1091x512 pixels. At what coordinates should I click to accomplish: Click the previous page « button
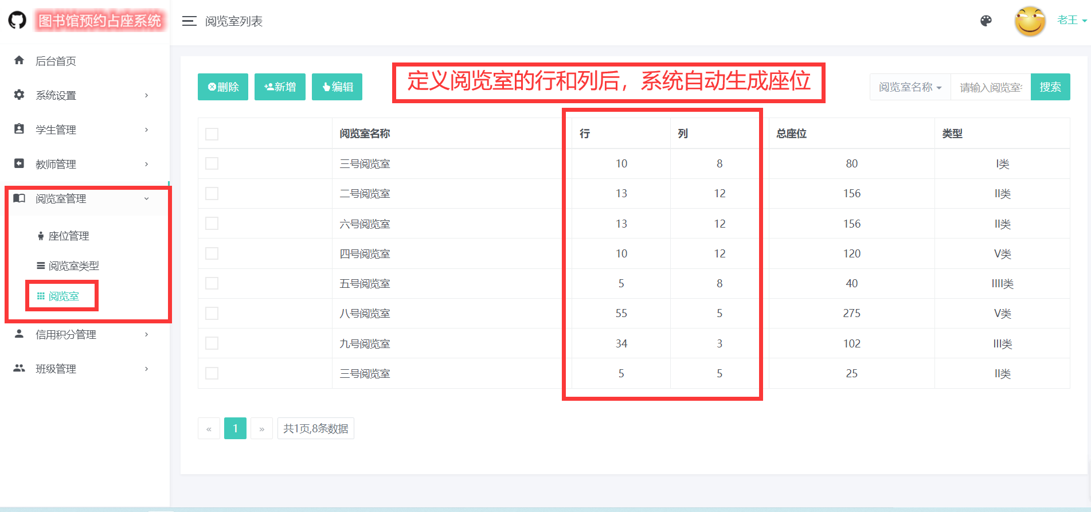[x=209, y=428]
